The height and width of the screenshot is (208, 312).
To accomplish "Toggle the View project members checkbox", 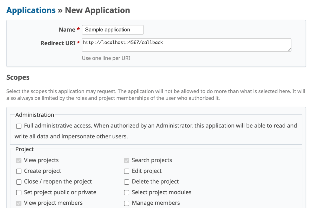I will (19, 203).
